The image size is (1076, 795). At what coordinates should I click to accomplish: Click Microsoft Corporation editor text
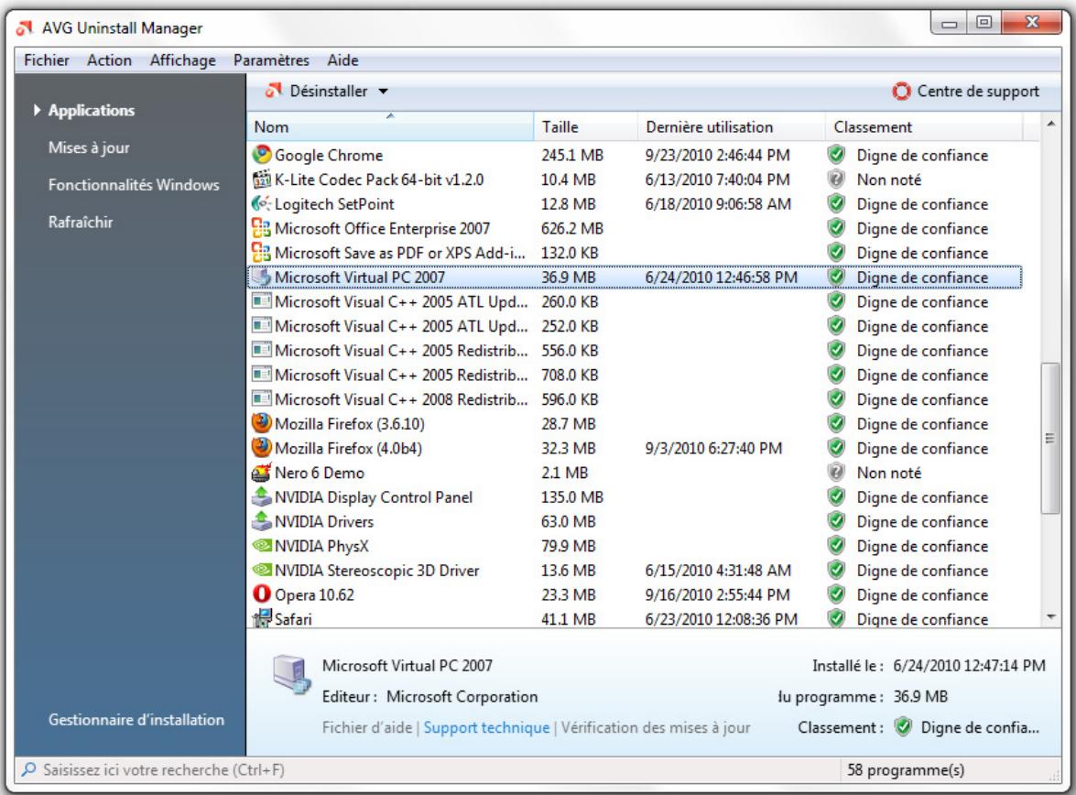click(x=462, y=697)
